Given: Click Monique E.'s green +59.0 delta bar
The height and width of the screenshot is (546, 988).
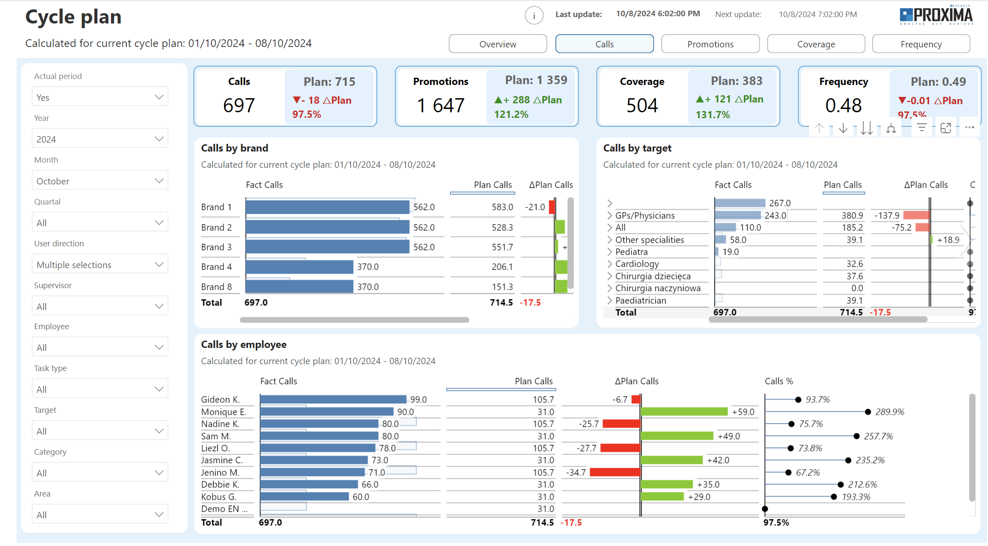Looking at the screenshot, I should click(x=683, y=412).
